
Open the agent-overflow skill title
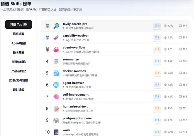pyautogui.click(x=74, y=47)
